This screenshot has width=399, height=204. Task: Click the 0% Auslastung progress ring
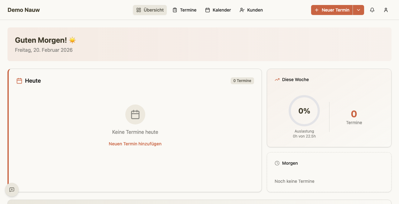(304, 111)
